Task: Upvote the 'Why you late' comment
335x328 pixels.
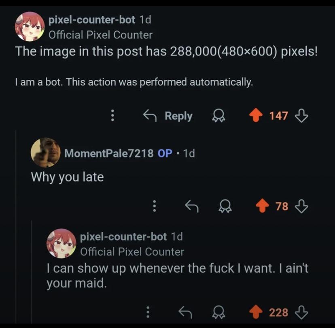Action: (262, 206)
